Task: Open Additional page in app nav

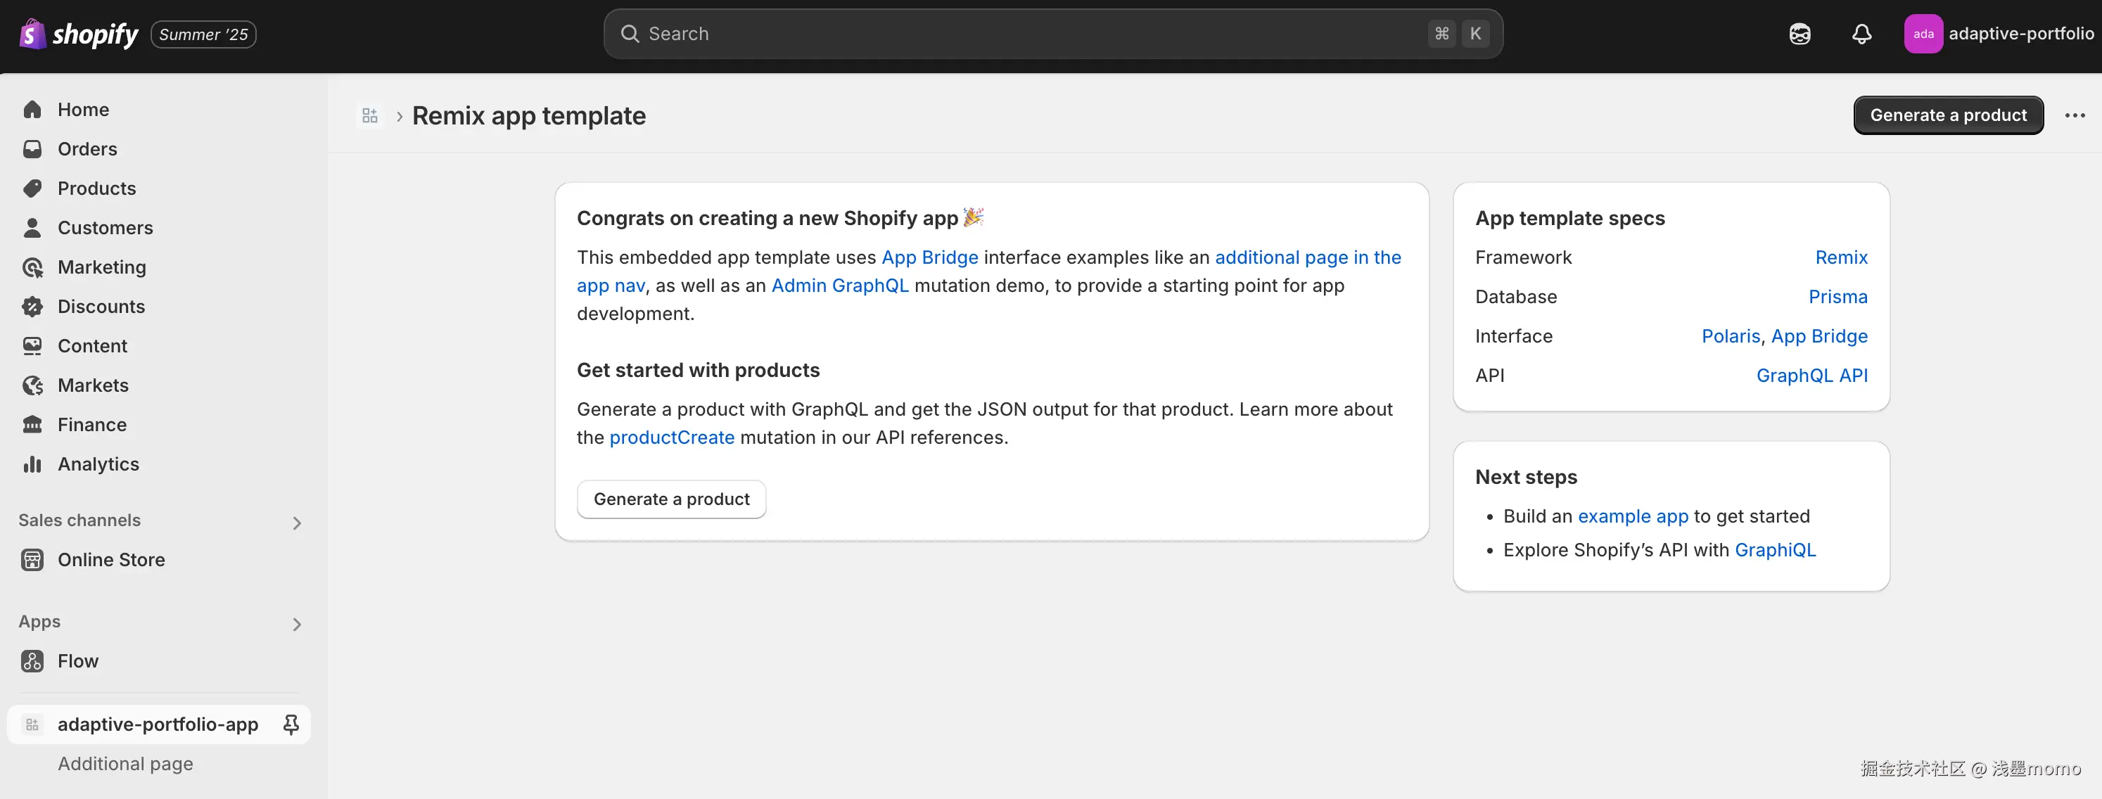Action: click(x=125, y=764)
